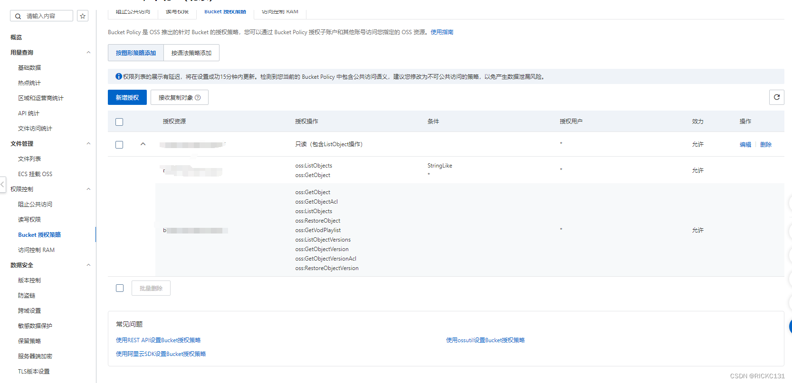The height and width of the screenshot is (383, 792).
Task: Click the 新增授权 button
Action: pos(127,98)
